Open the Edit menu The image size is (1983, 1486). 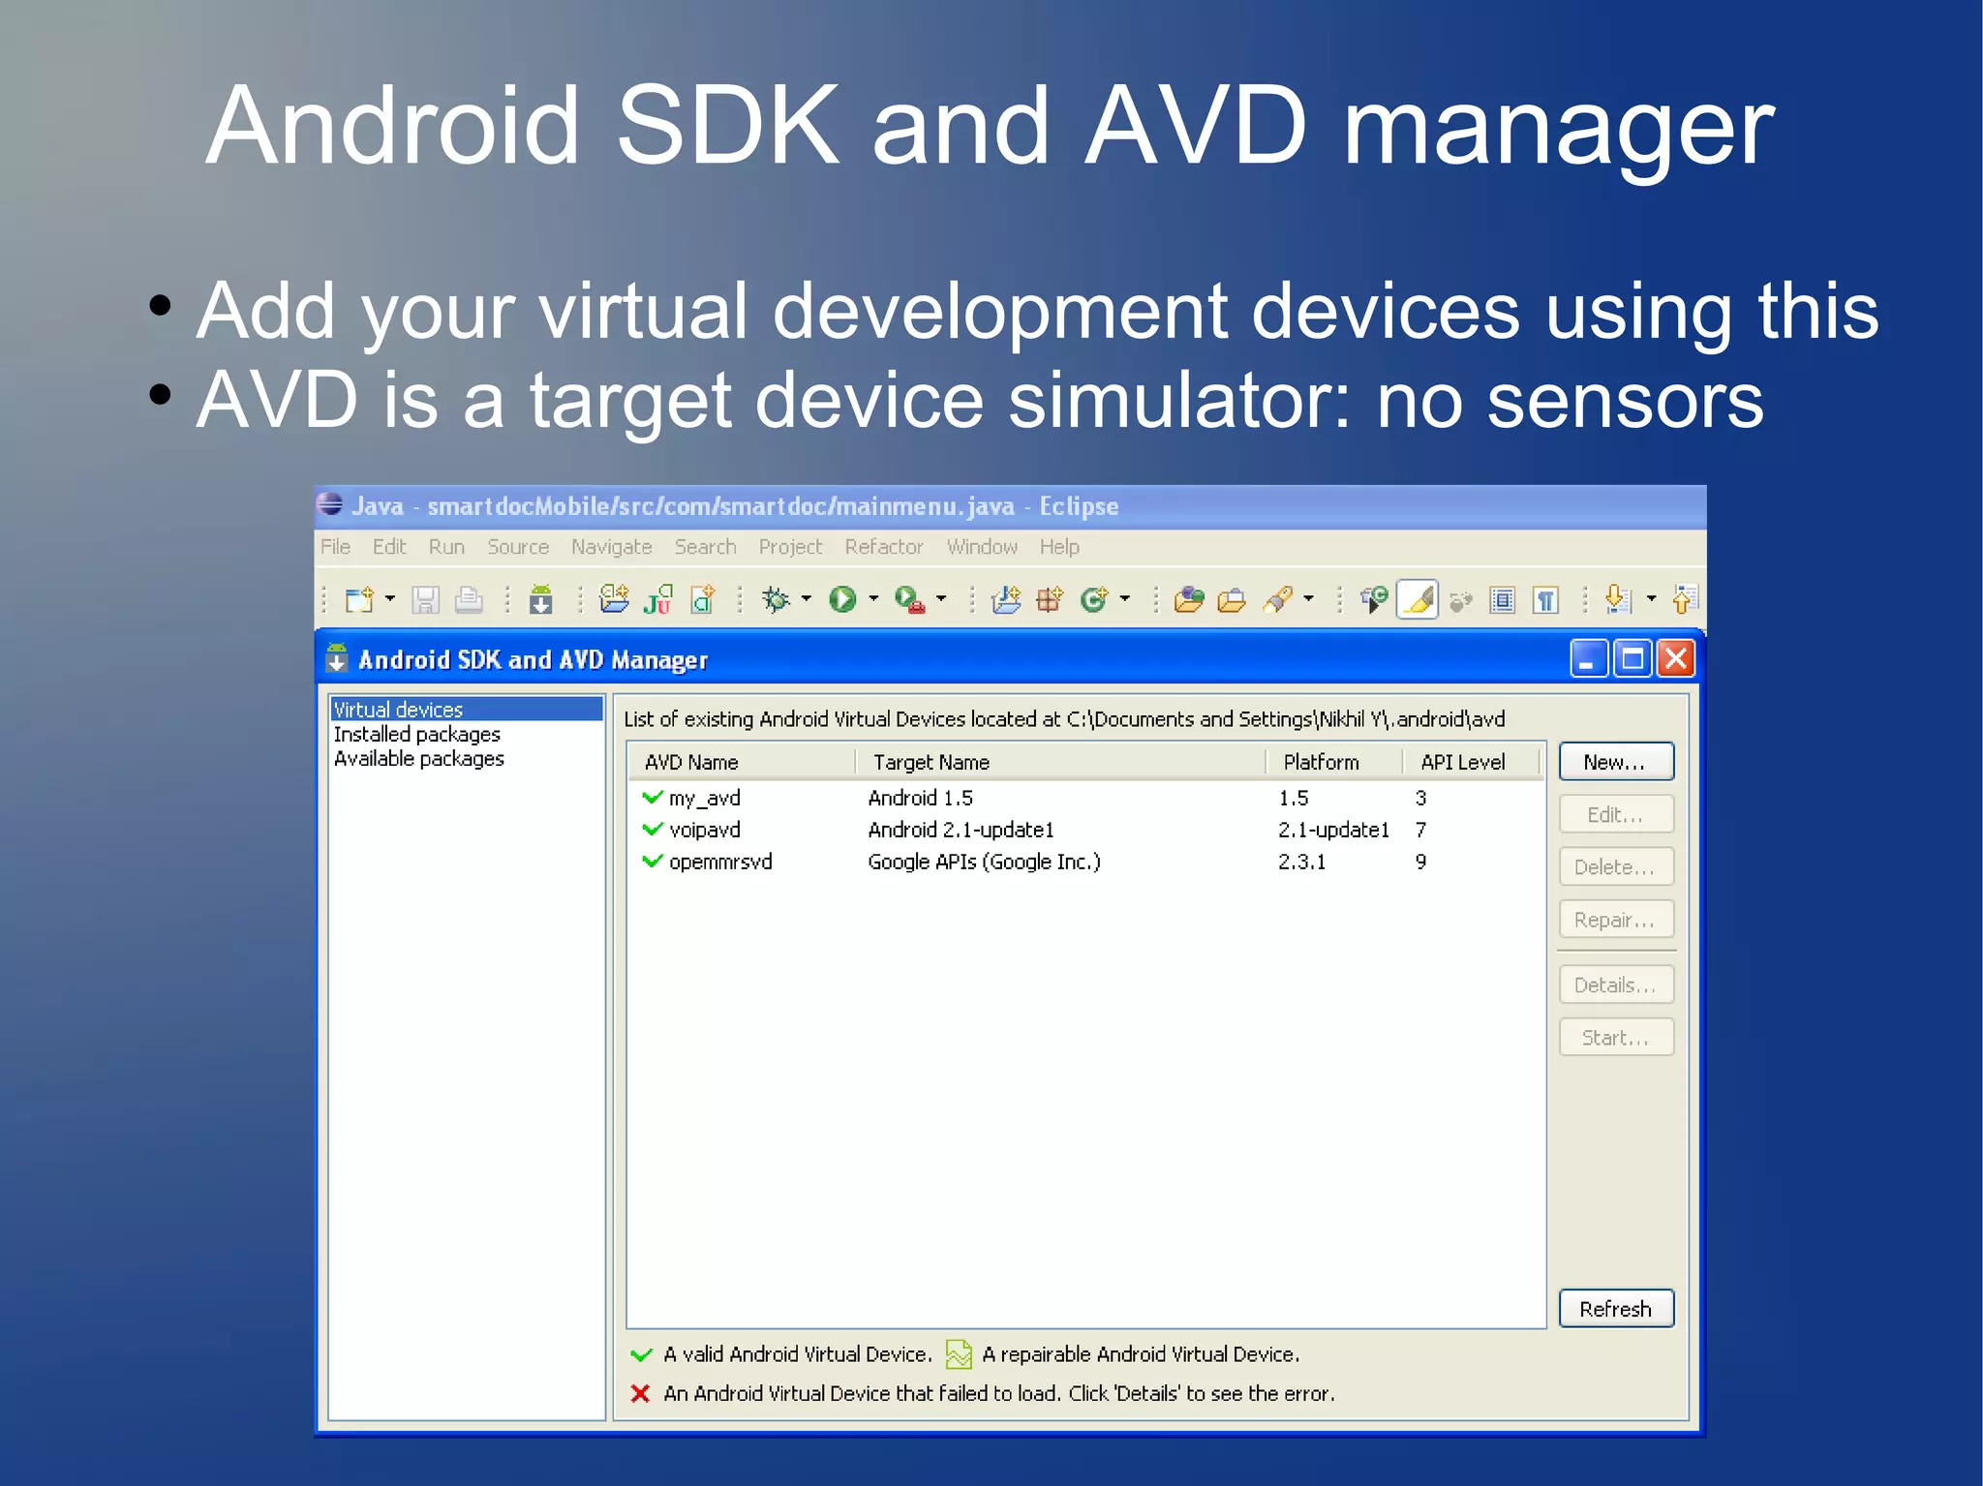389,547
